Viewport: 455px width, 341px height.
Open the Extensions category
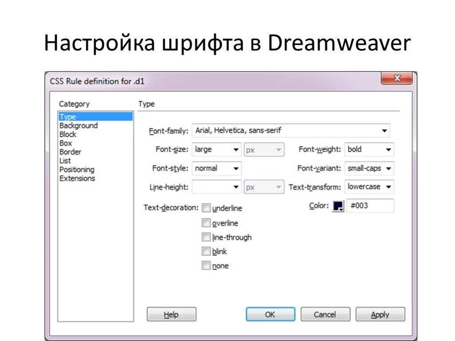(77, 178)
